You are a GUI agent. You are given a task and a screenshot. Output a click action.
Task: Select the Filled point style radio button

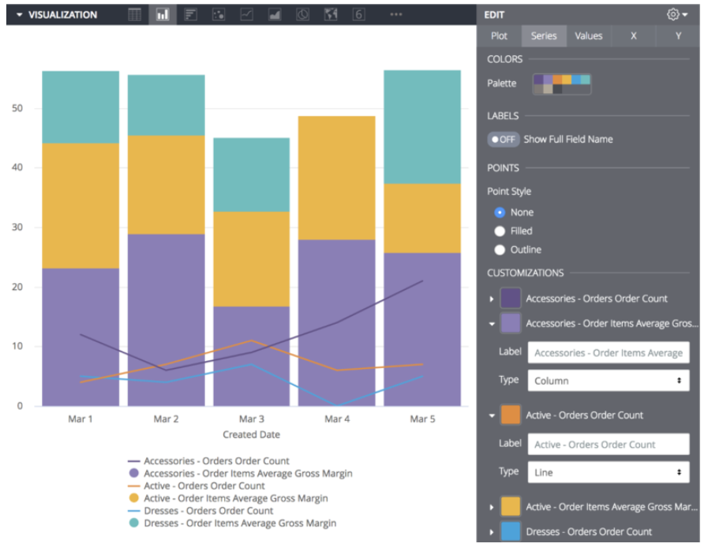pos(498,230)
